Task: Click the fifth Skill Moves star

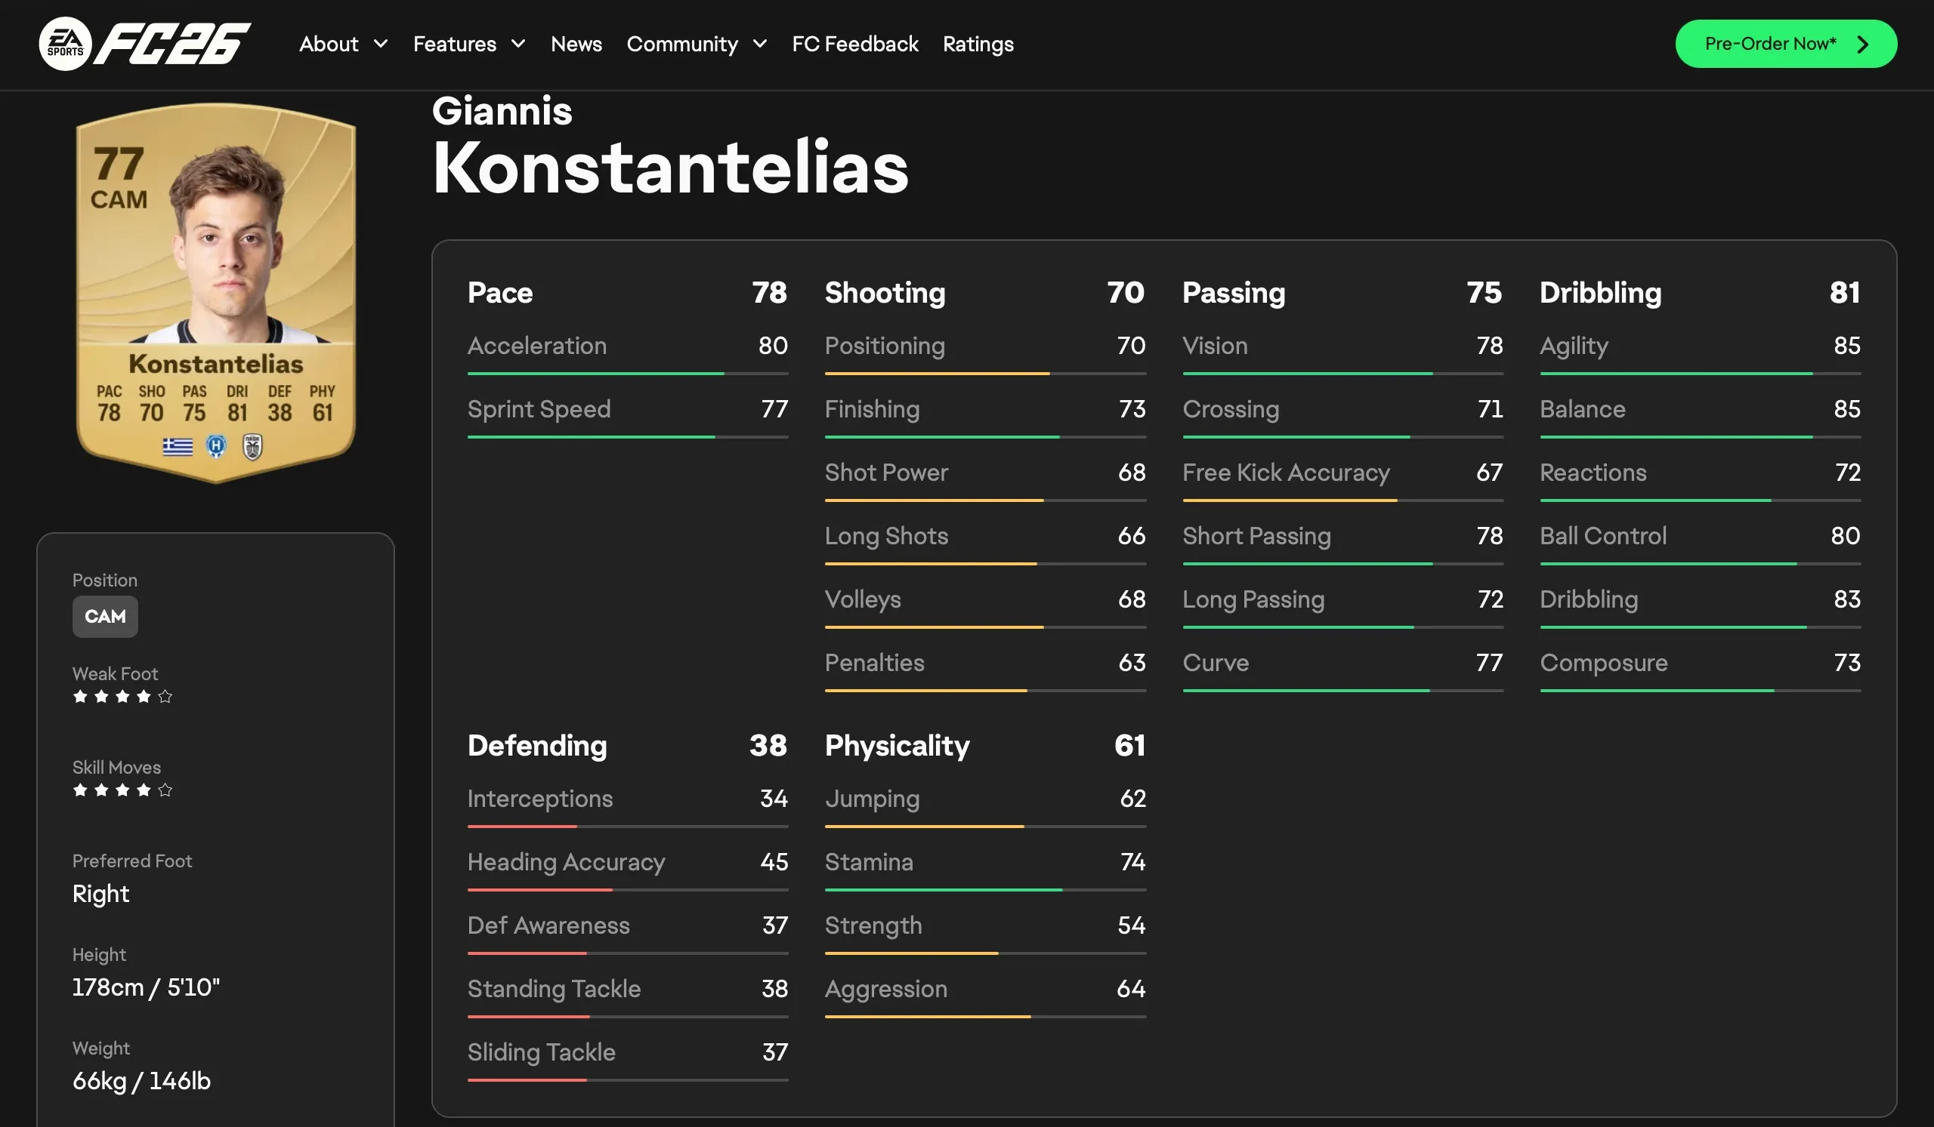Action: 165,790
